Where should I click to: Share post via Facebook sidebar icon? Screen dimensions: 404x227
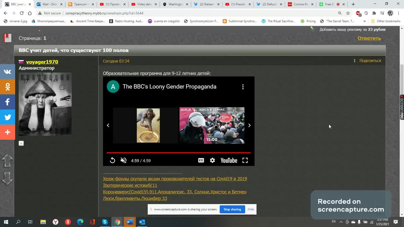pyautogui.click(x=8, y=102)
